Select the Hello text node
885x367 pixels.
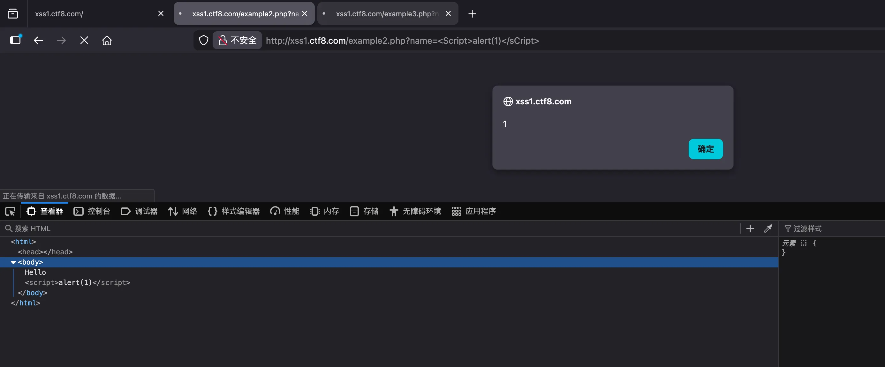coord(35,272)
